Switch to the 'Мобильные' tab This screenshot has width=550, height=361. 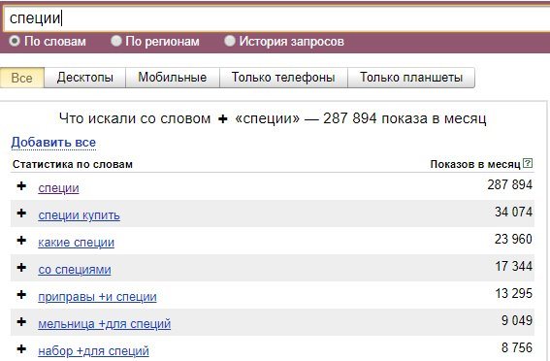[173, 78]
